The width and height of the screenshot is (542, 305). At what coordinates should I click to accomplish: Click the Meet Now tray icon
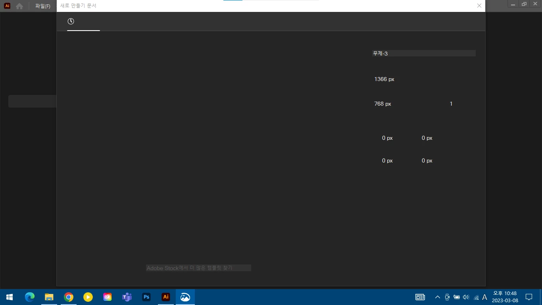[x=447, y=297]
